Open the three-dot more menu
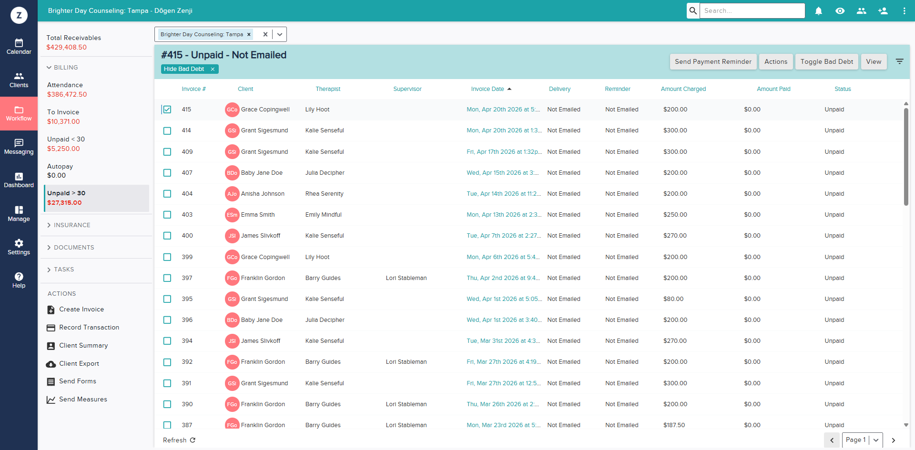915x450 pixels. (x=905, y=10)
